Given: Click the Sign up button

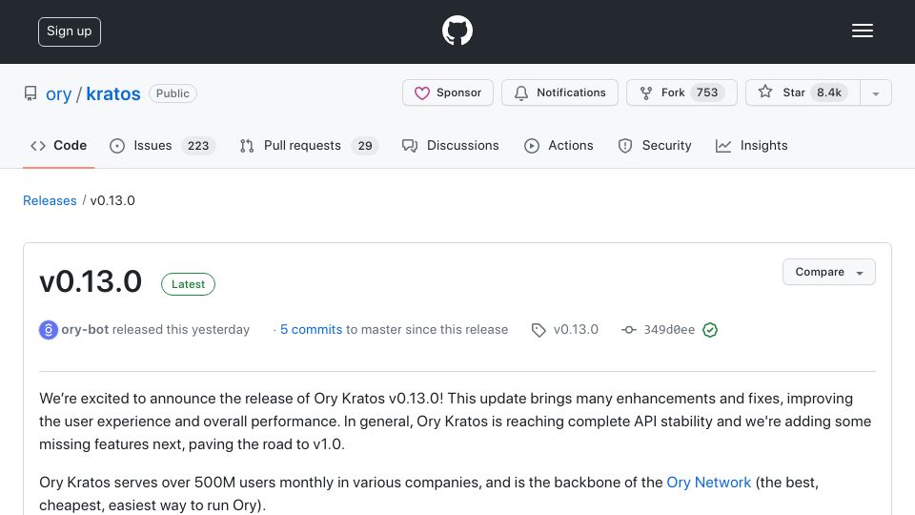Looking at the screenshot, I should [x=70, y=31].
